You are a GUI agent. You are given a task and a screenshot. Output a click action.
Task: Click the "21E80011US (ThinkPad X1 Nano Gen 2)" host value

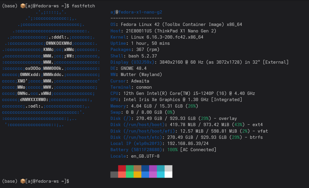pos(171,31)
